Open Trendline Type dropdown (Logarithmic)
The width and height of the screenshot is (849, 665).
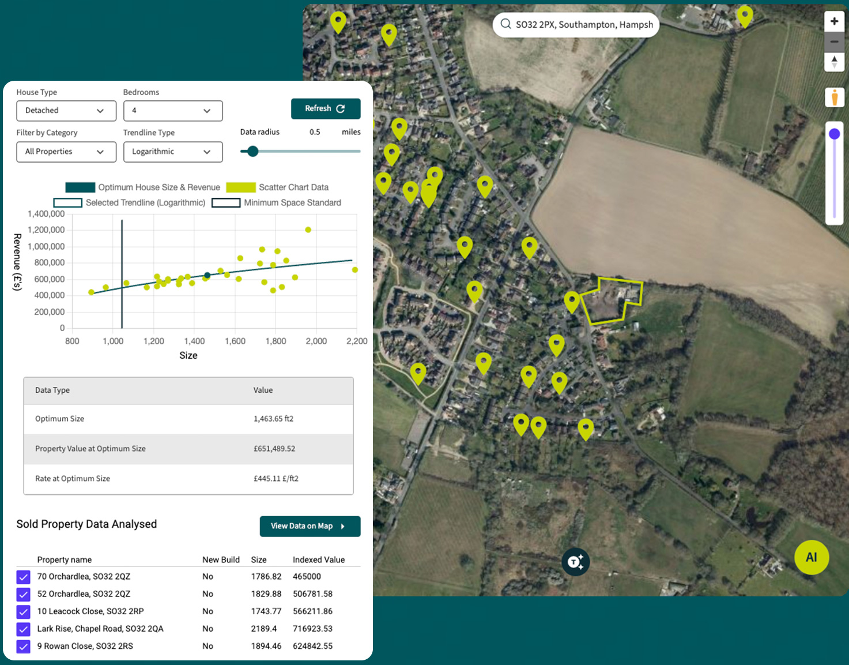(173, 152)
